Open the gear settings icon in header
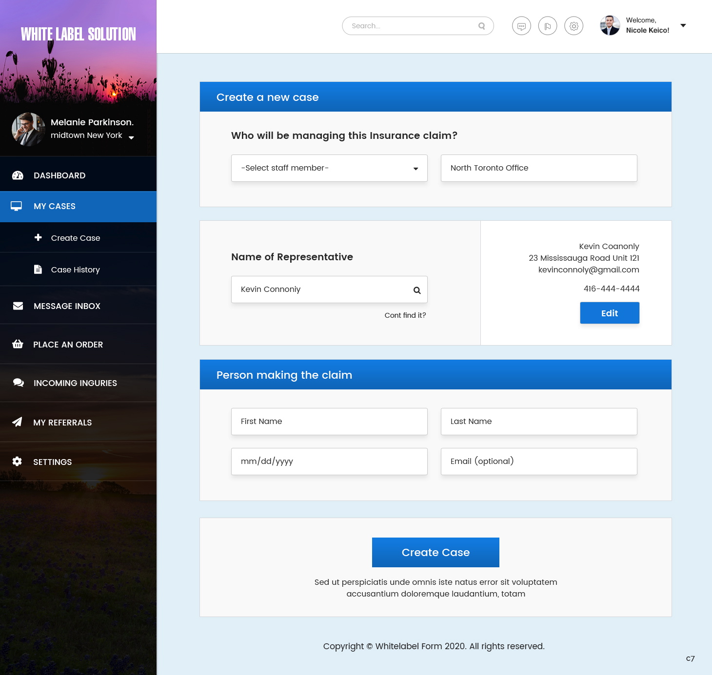Viewport: 712px width, 675px height. pos(574,26)
